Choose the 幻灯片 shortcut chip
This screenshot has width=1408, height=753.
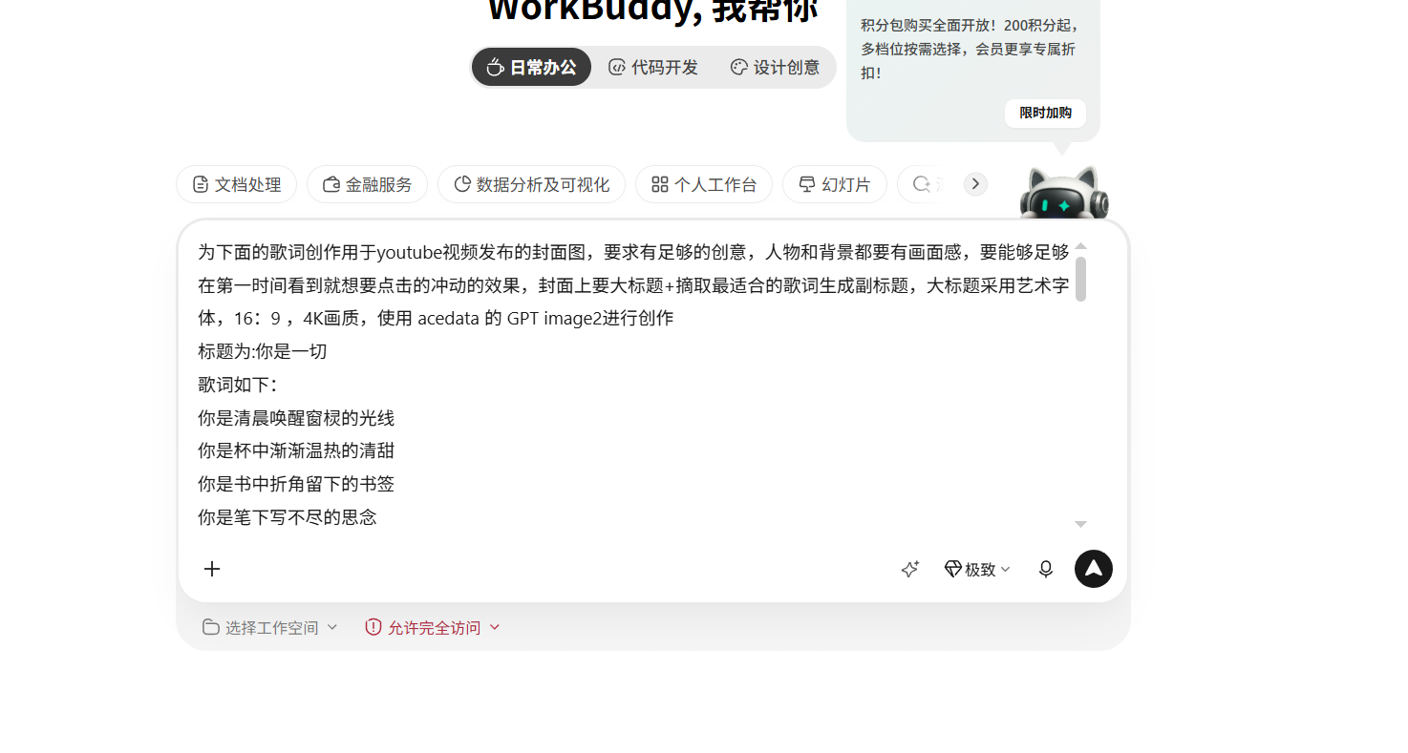point(835,184)
